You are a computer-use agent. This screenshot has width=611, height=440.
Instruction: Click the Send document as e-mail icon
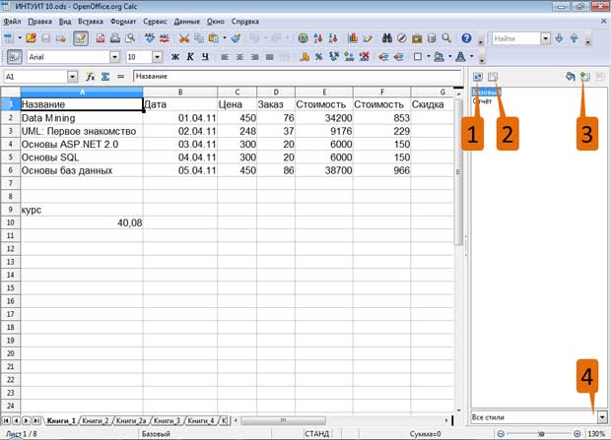click(60, 38)
